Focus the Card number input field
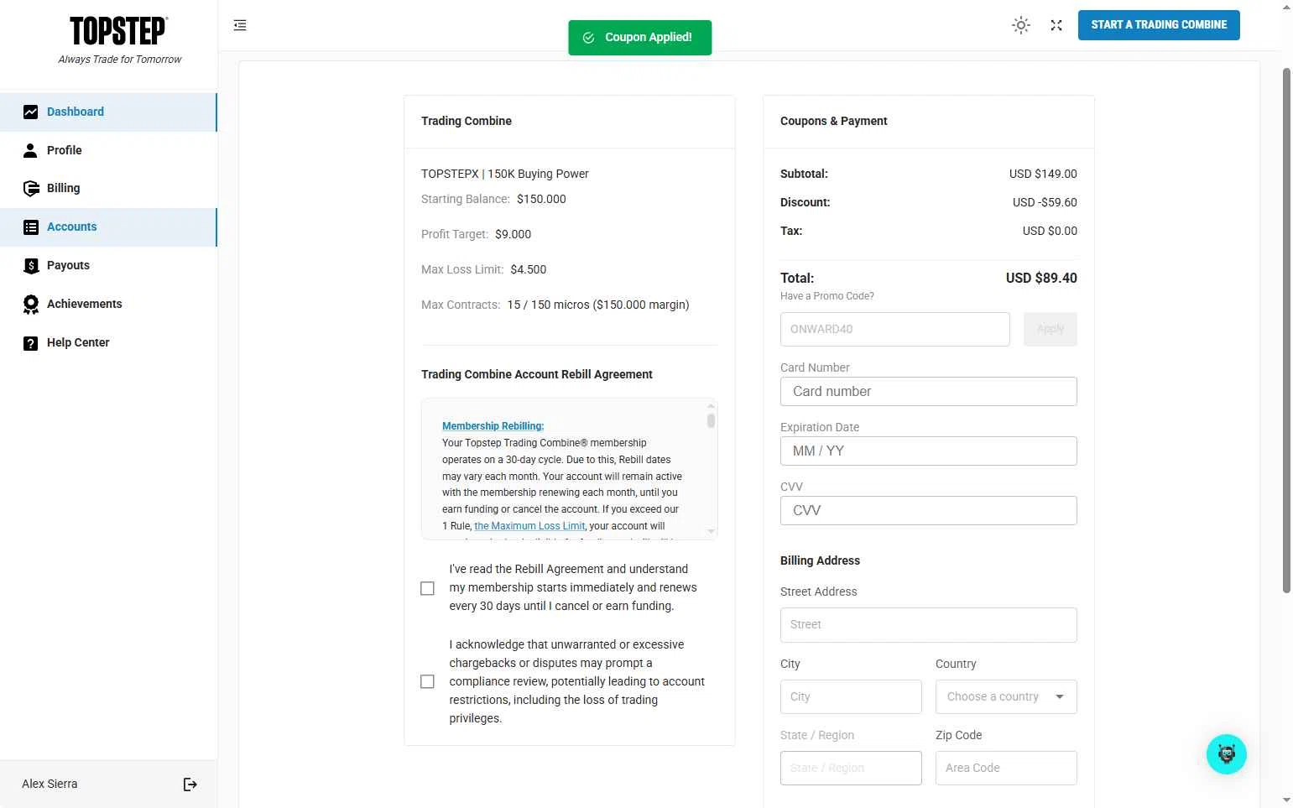The width and height of the screenshot is (1293, 808). click(x=929, y=391)
